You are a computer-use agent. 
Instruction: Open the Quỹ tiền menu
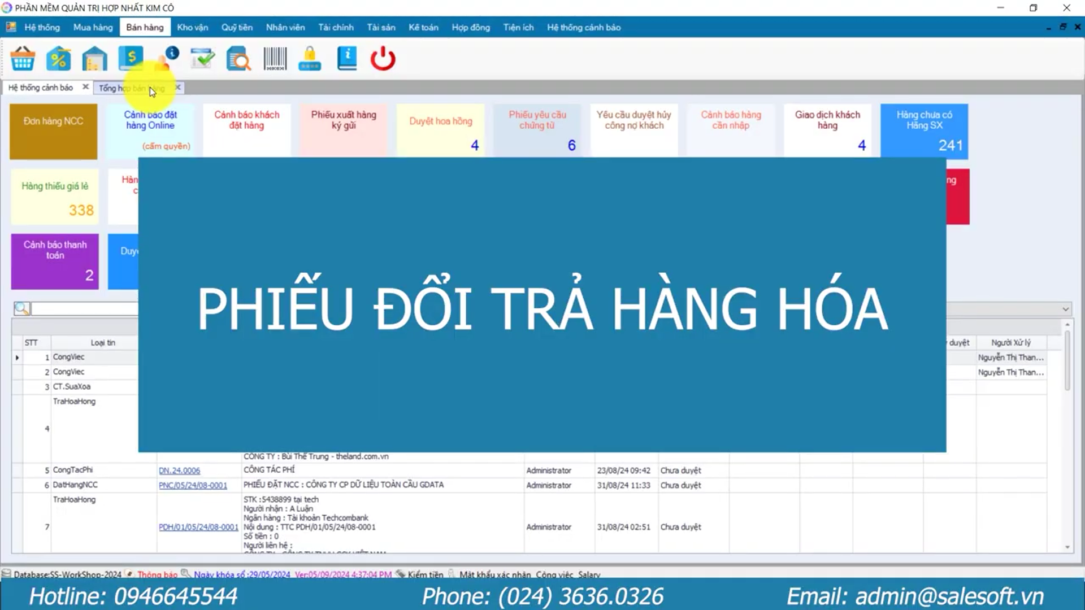click(x=237, y=27)
